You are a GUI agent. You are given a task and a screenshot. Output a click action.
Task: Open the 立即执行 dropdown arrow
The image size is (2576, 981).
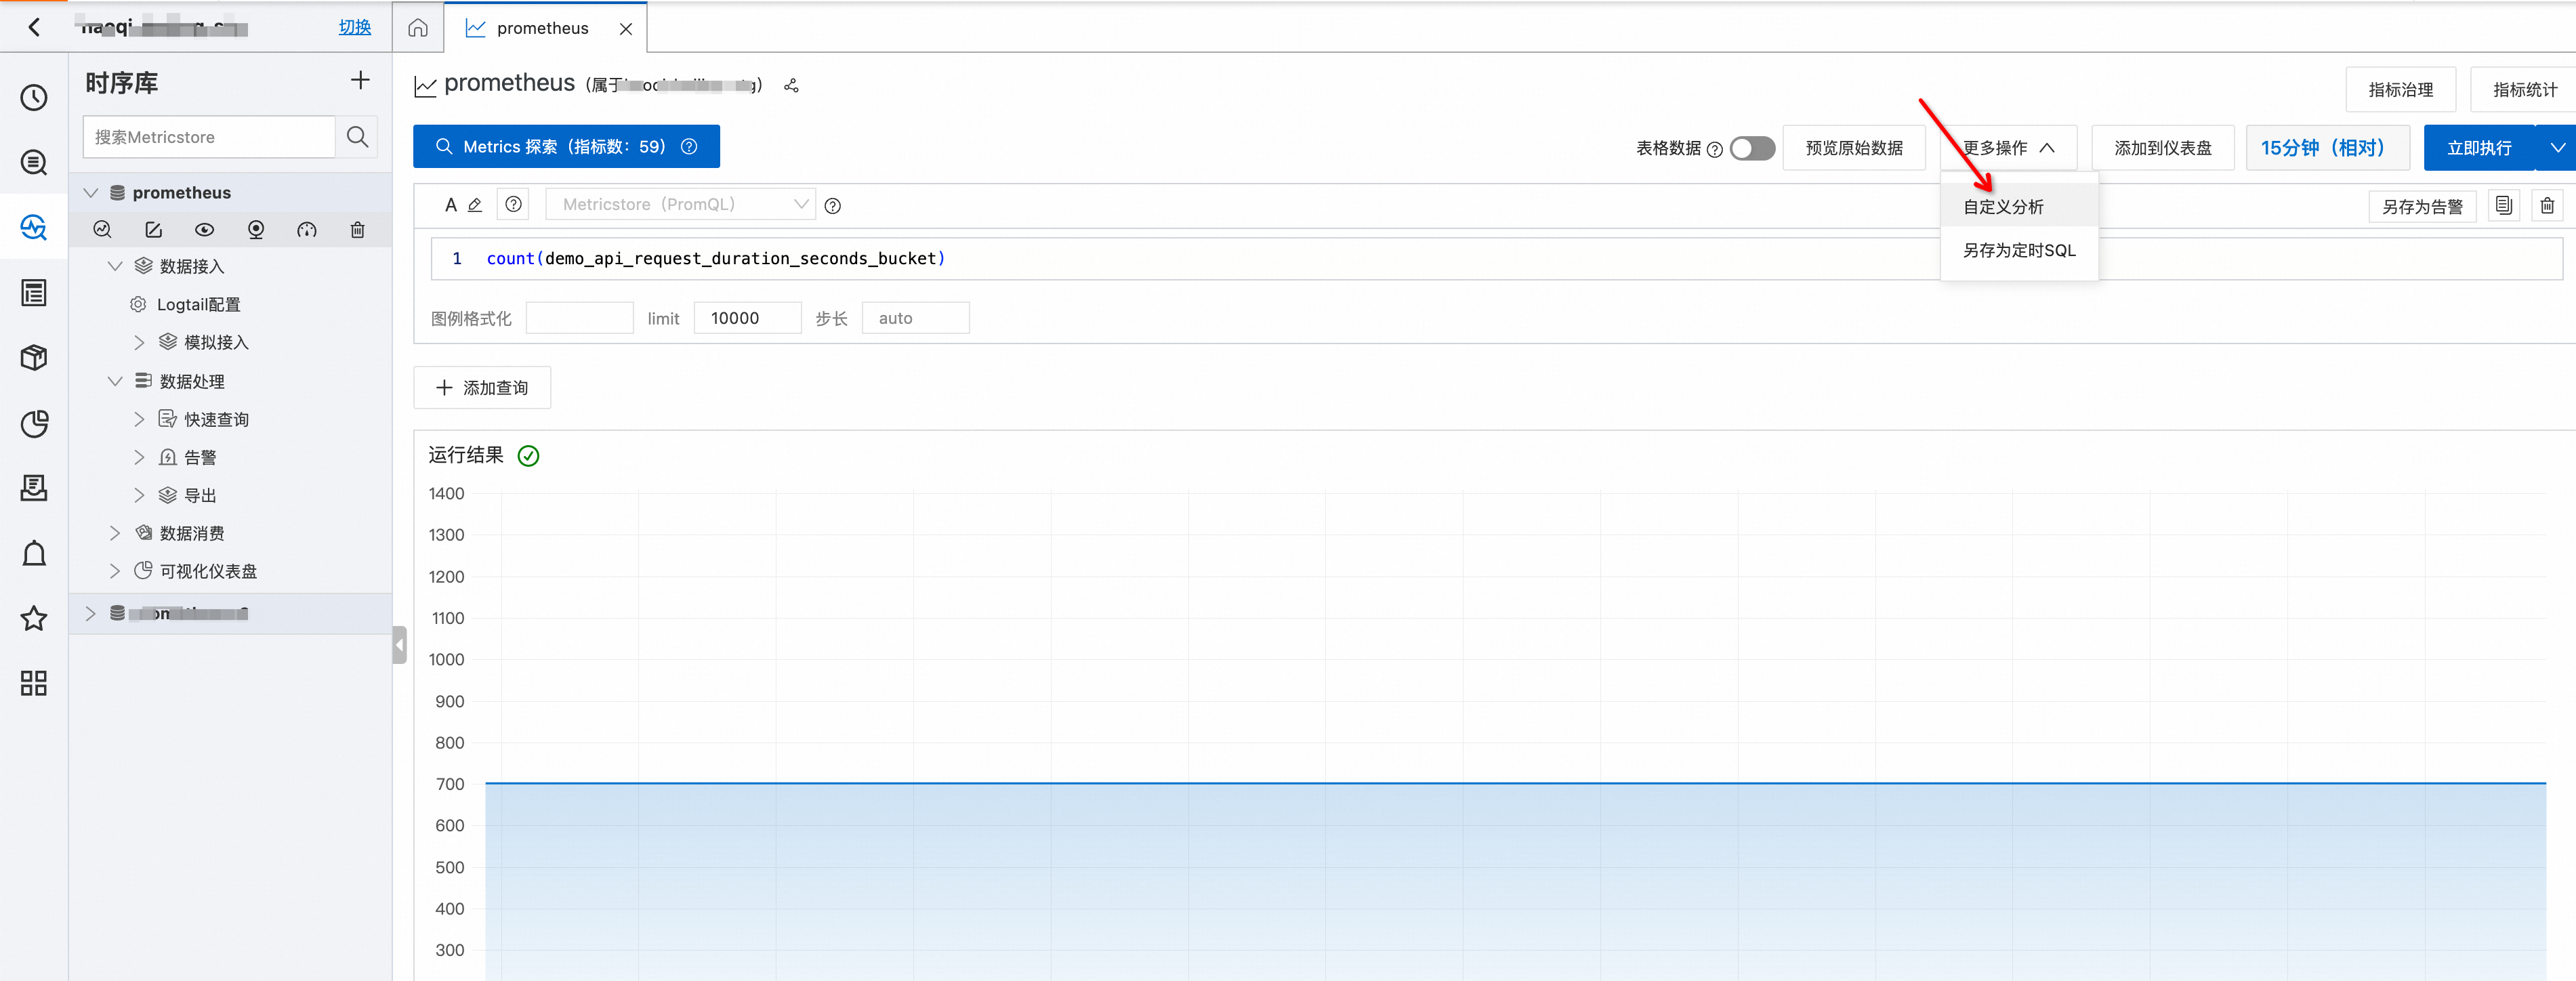pos(2556,148)
